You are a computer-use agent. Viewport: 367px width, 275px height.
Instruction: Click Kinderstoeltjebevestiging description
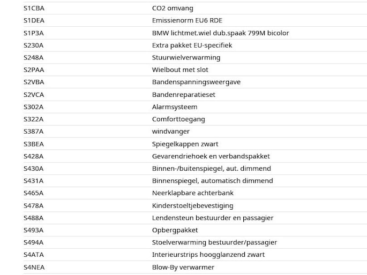(x=193, y=206)
